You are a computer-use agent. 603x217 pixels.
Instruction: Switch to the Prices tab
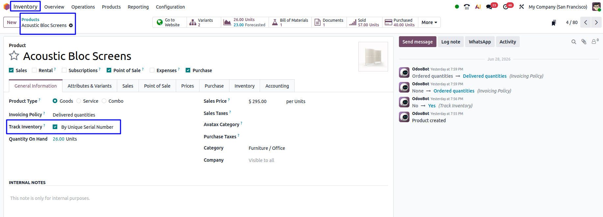click(x=188, y=86)
